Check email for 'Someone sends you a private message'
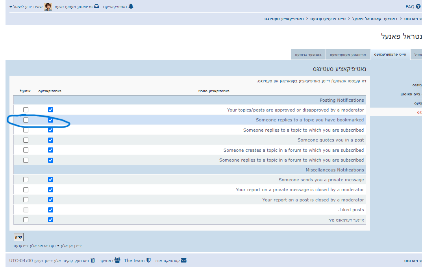The height and width of the screenshot is (270, 422). click(x=26, y=179)
